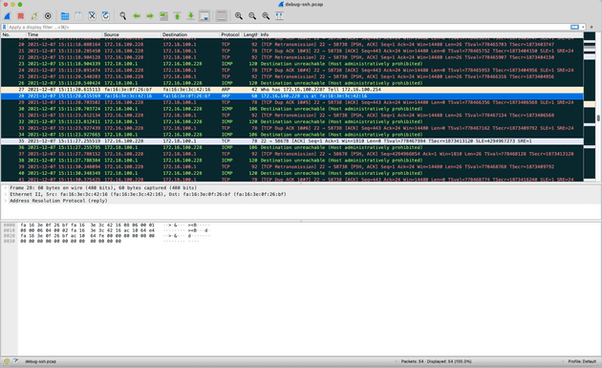Open Profile: Default selector
602x368 pixels.
click(582, 361)
